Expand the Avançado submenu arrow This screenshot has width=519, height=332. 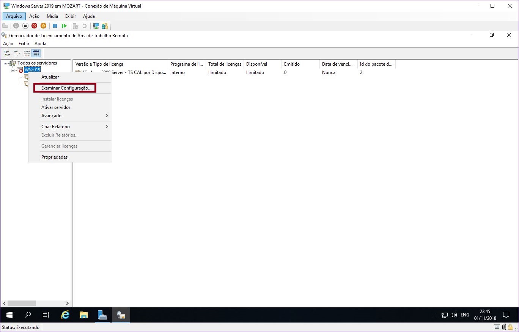point(107,116)
